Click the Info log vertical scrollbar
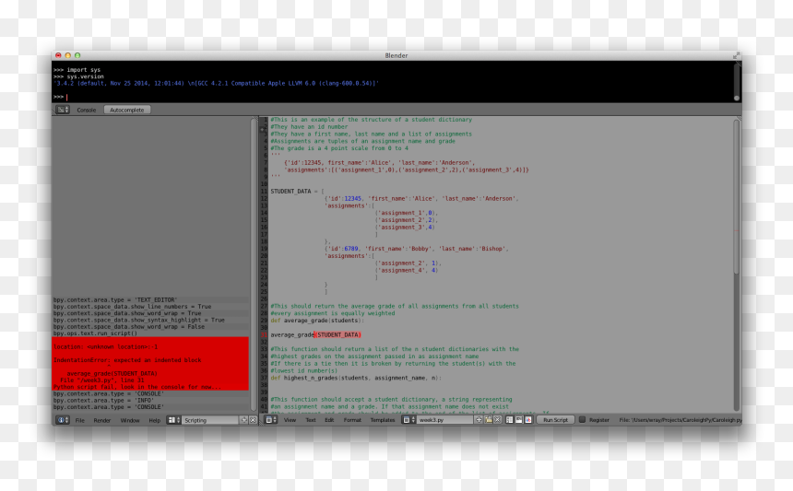This screenshot has width=793, height=491. [x=254, y=264]
